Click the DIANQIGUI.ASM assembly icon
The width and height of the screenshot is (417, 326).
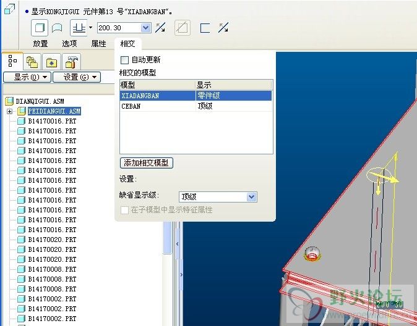9,101
